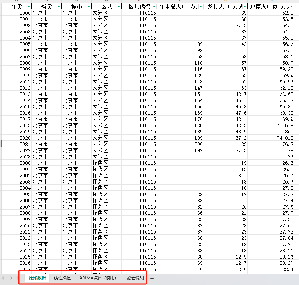
Task: Select the cell with value 71.618
Action: pos(271,125)
